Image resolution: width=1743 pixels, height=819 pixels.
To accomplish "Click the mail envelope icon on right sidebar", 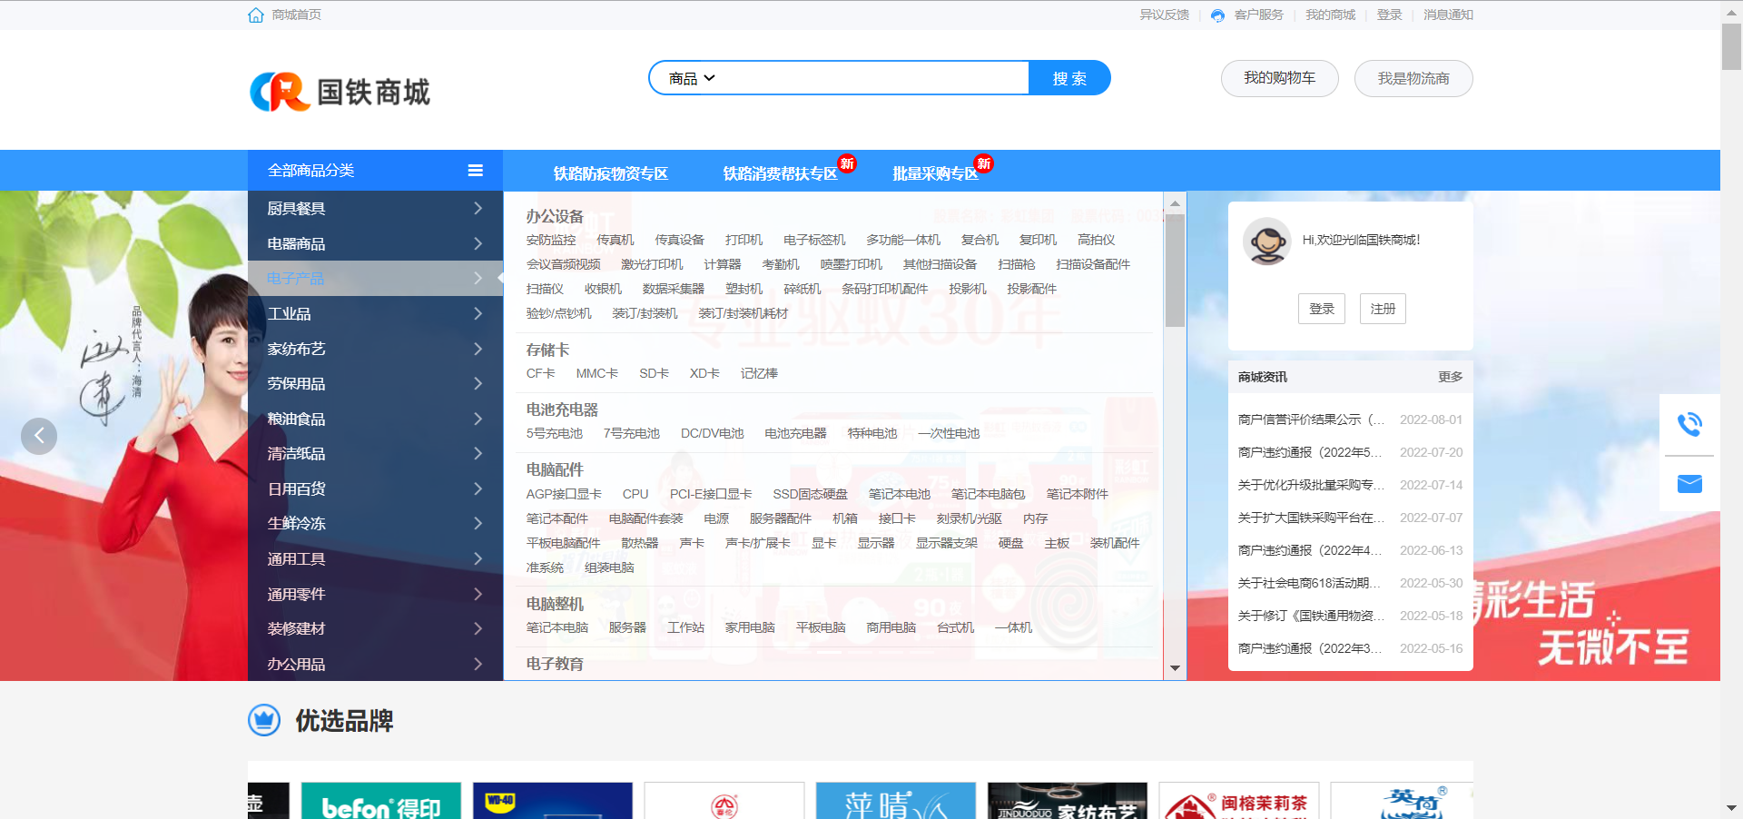I will pyautogui.click(x=1689, y=484).
